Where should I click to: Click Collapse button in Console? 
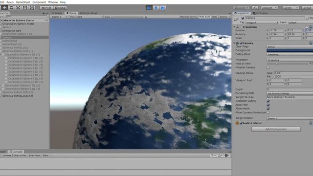tap(6, 155)
